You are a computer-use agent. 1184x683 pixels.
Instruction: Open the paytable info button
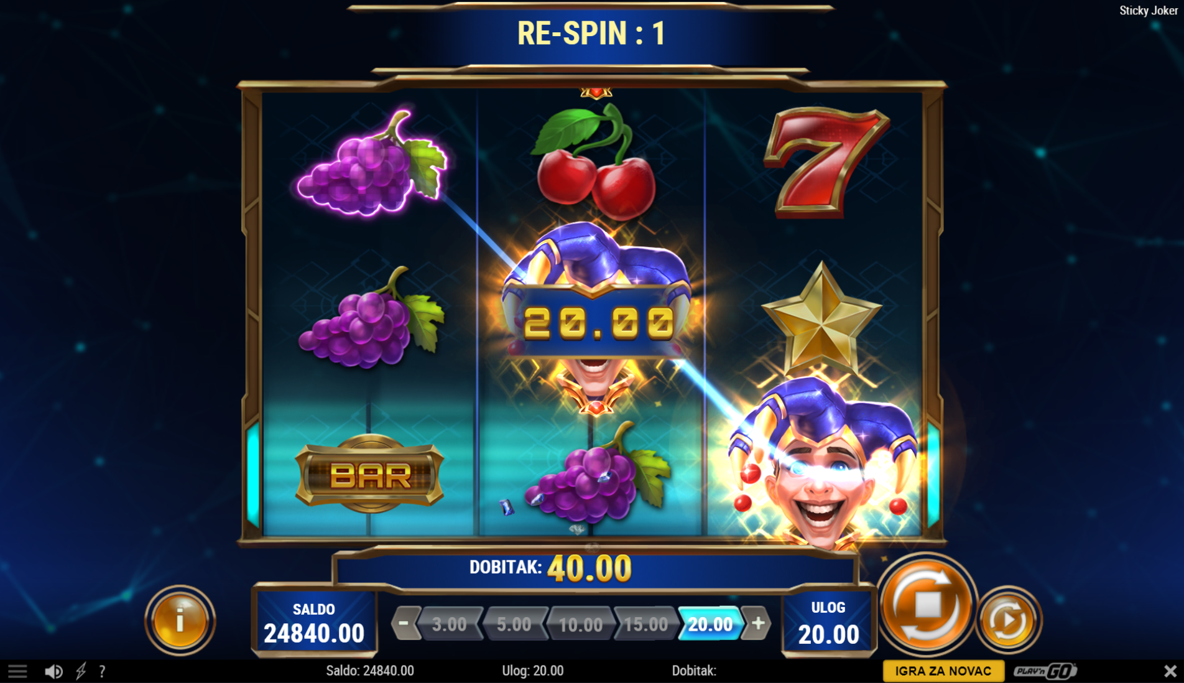tap(180, 620)
